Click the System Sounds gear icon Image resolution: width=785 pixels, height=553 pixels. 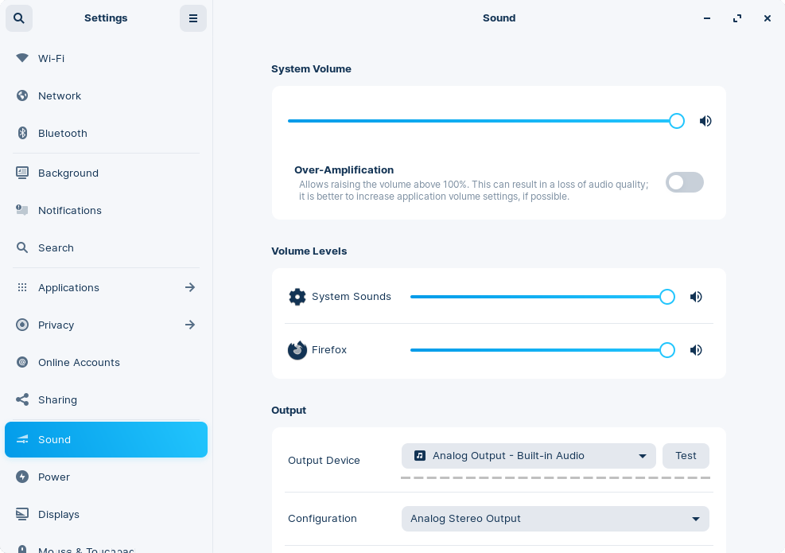pyautogui.click(x=297, y=297)
